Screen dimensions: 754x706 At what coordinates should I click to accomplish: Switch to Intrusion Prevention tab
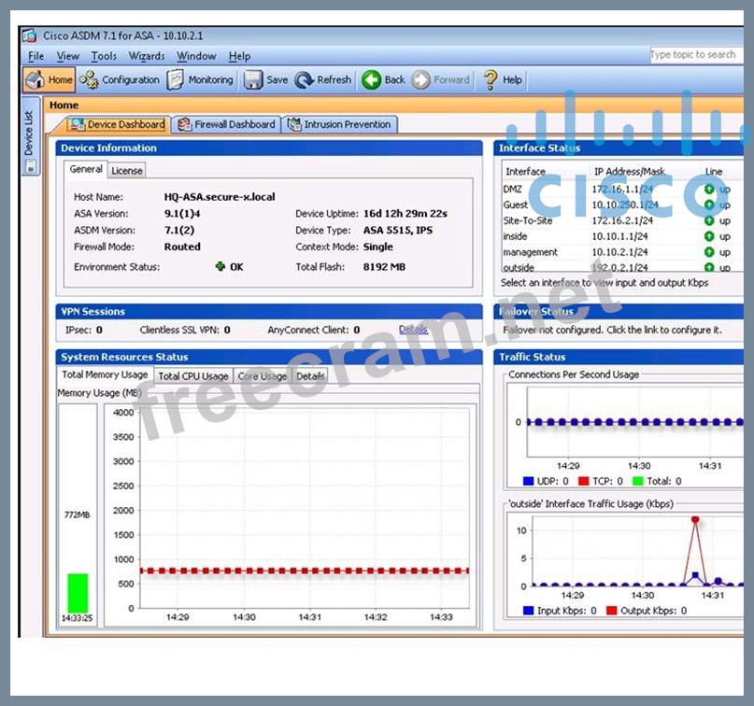click(340, 124)
